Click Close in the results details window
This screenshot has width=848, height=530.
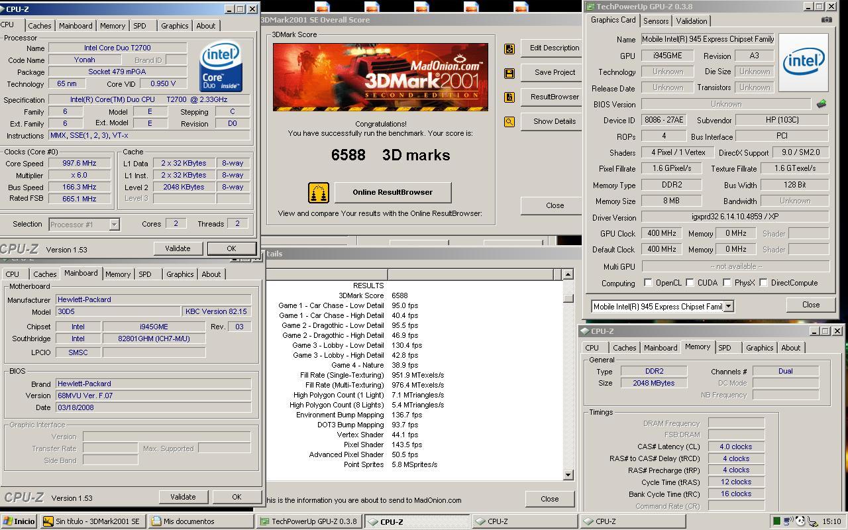point(549,499)
